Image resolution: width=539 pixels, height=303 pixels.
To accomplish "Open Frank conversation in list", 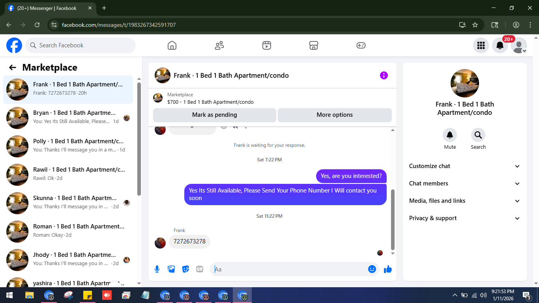I will click(68, 90).
